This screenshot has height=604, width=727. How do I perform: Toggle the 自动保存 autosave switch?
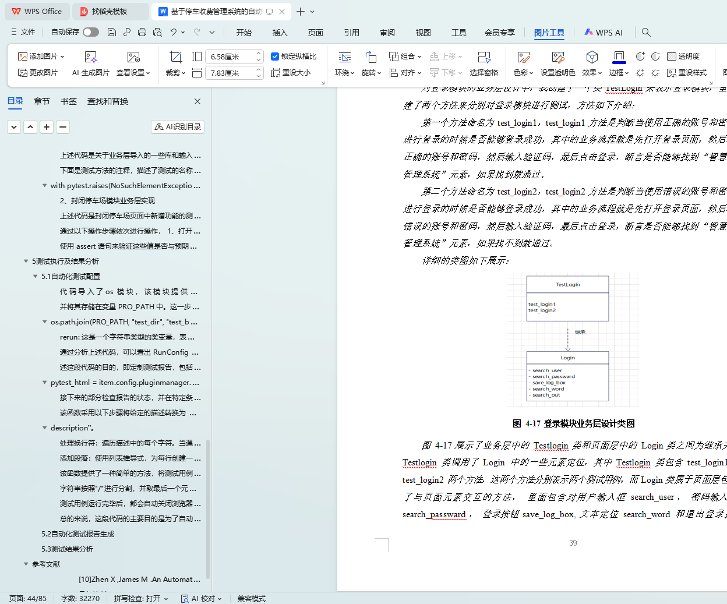(x=90, y=32)
